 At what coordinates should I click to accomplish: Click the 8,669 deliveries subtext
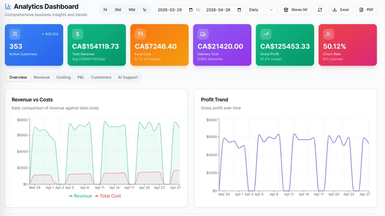pos(210,59)
